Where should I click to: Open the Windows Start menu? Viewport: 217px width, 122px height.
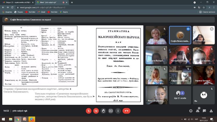(x=3, y=119)
